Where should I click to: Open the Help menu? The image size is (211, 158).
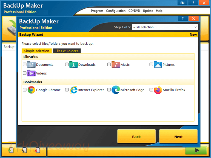click(159, 11)
